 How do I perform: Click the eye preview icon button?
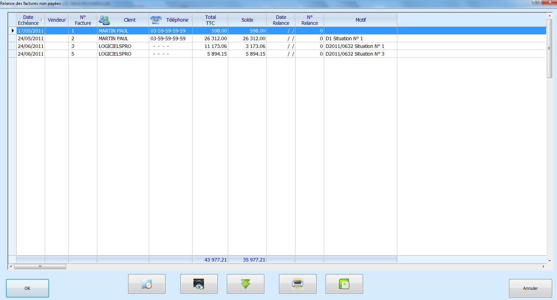click(199, 284)
